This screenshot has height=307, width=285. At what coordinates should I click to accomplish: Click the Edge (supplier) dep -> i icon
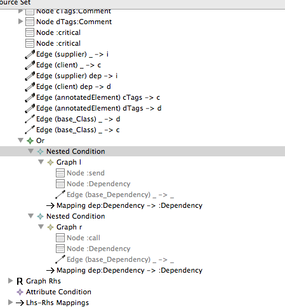(30, 76)
